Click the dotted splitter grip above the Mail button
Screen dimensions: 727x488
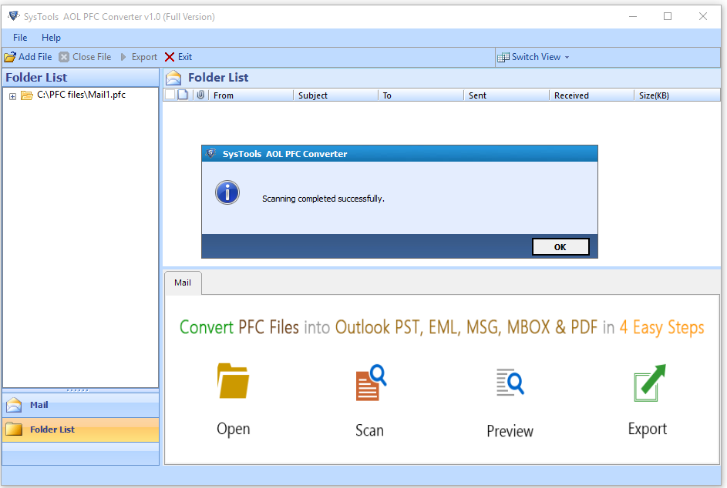(x=77, y=390)
